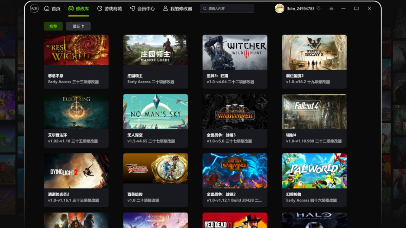Viewport: 406px width, 228px height.
Task: Open The Witcher Wild Hunt thumbnail
Action: (x=235, y=52)
